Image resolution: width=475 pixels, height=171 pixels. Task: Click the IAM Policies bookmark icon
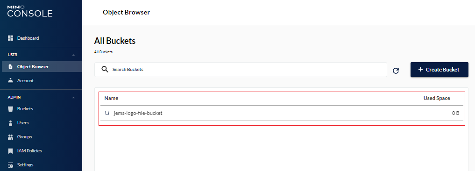coord(11,151)
